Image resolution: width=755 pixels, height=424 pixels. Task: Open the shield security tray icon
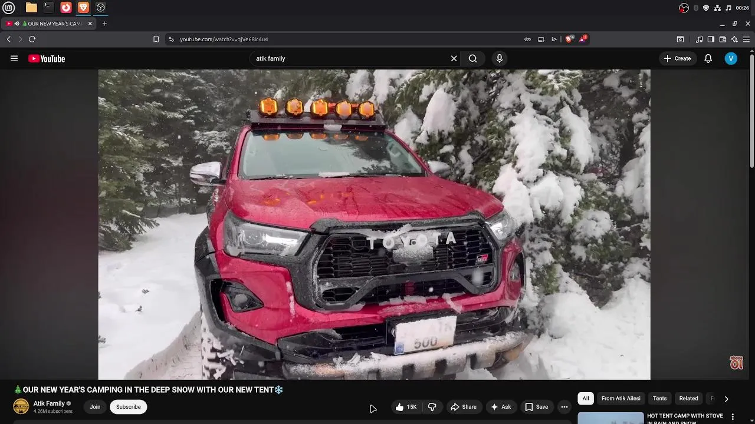coord(706,8)
